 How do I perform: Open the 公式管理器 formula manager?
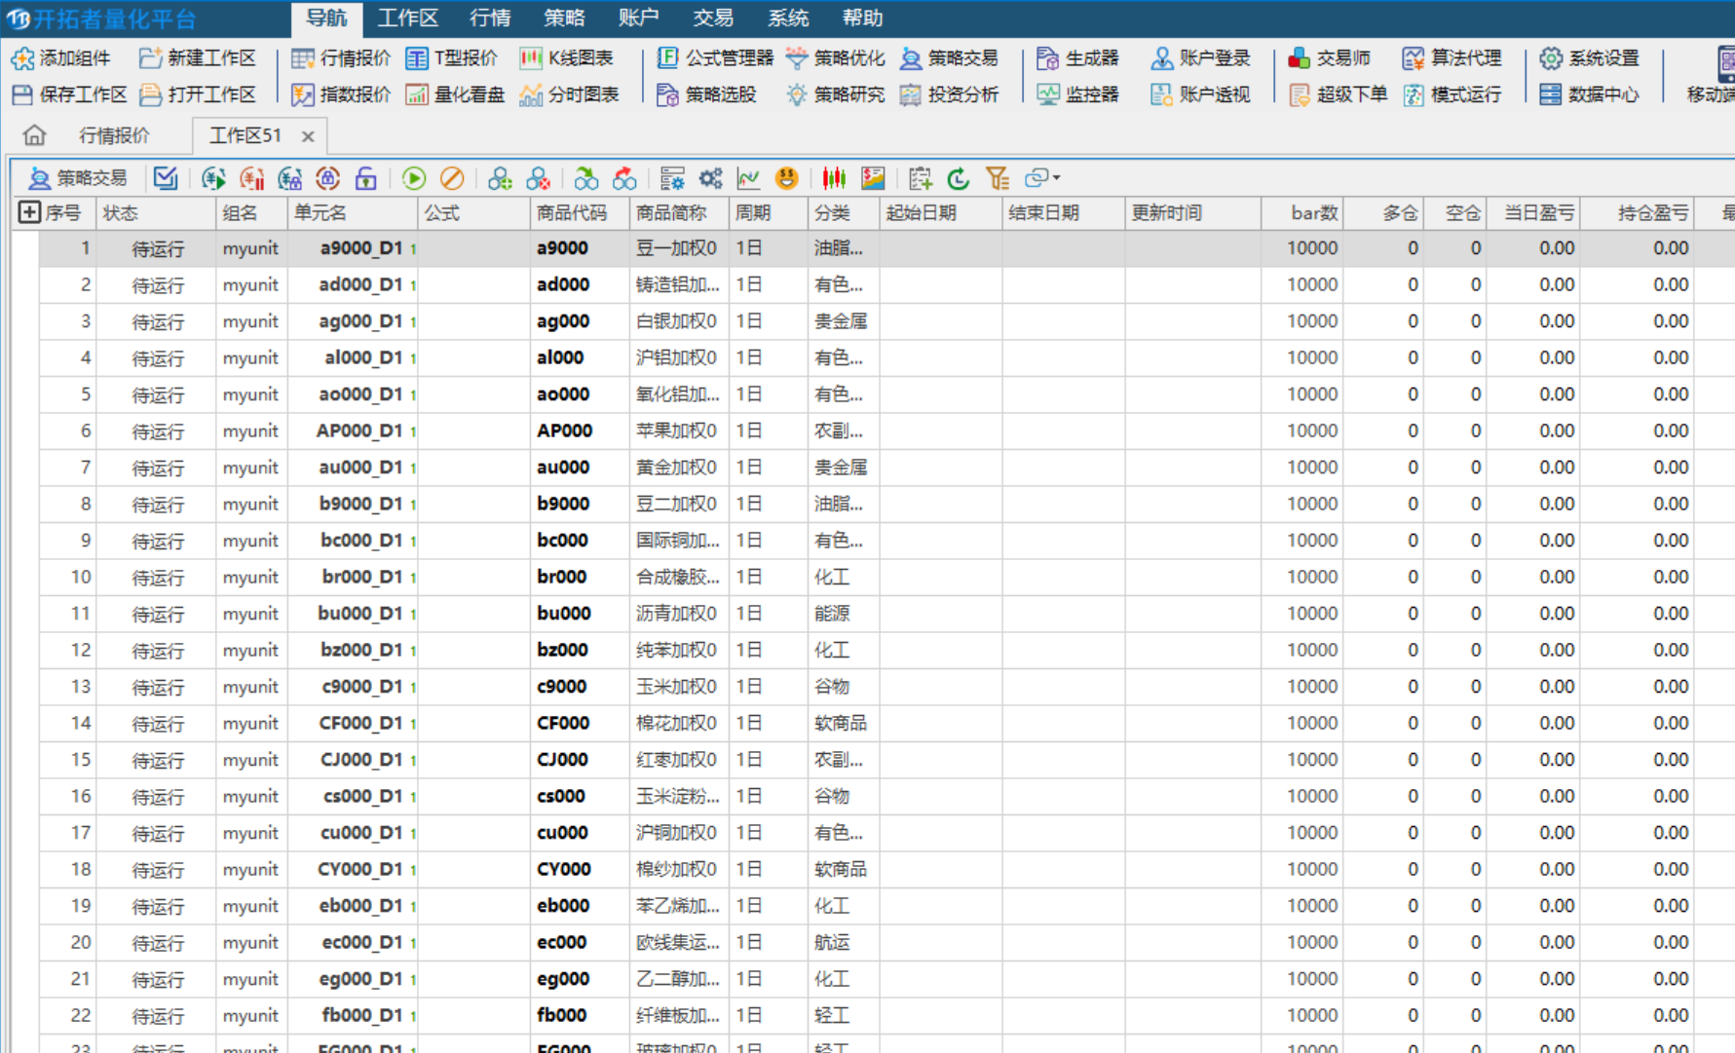point(716,58)
